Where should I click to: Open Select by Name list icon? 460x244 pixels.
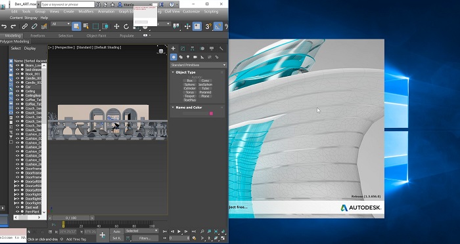click(x=86, y=26)
